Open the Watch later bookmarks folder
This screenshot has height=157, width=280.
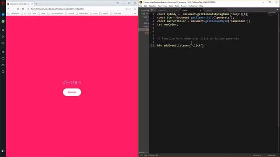click(x=82, y=14)
